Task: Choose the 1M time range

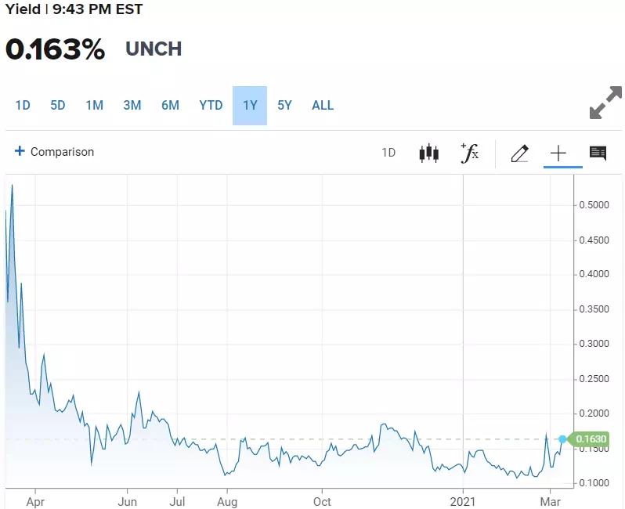Action: [94, 105]
